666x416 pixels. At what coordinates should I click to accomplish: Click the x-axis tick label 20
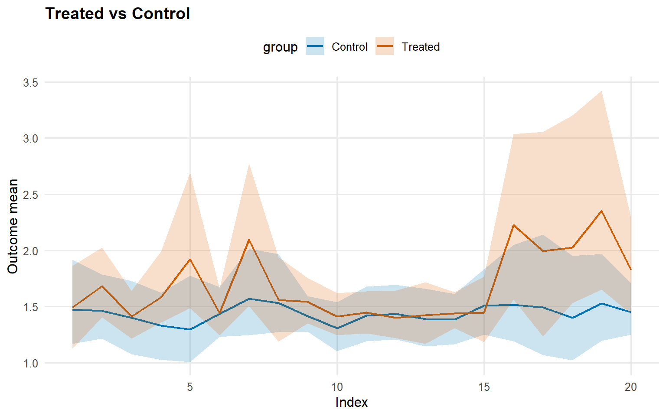(x=631, y=387)
